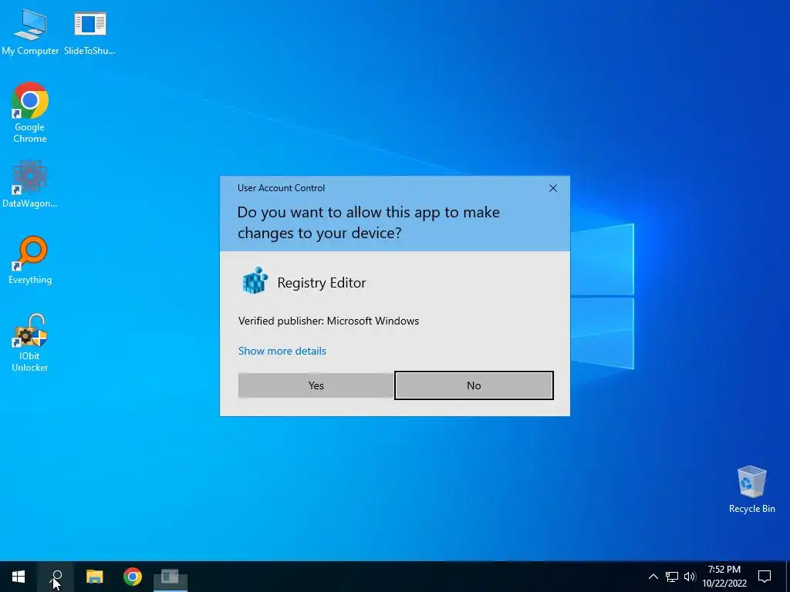Click the Verified publisher: Microsoft Windows text
The width and height of the screenshot is (790, 592).
tap(329, 321)
